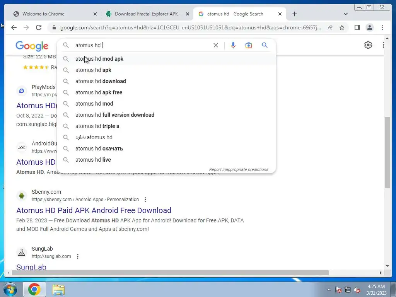Screen dimensions: 396x297
Task: Open more options for Sbenny.com result
Action: coord(145,200)
